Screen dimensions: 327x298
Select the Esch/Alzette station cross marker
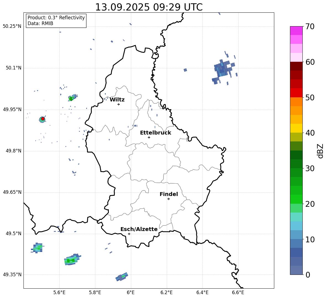coord(129,234)
